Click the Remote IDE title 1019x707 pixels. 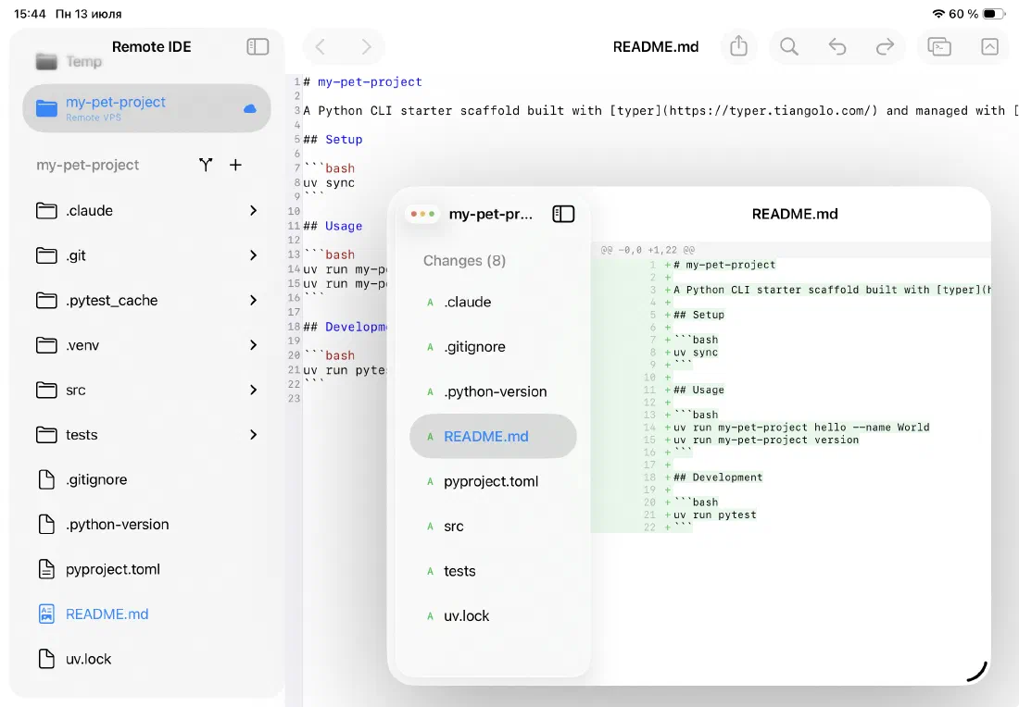[x=151, y=47]
